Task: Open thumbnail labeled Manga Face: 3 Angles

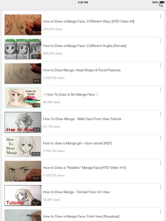Action: 23,49
